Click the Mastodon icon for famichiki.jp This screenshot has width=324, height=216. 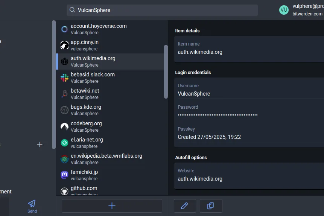64,175
